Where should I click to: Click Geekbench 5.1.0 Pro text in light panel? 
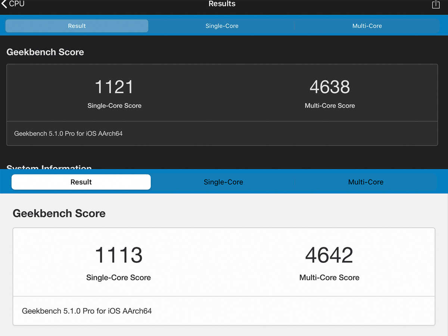pos(87,311)
